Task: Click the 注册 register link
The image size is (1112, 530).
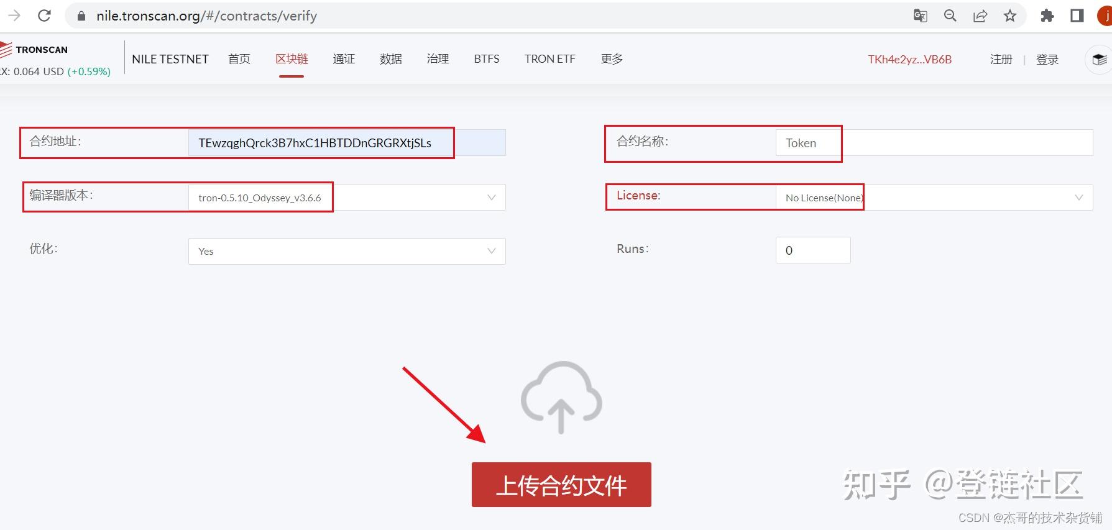Action: click(x=1001, y=60)
